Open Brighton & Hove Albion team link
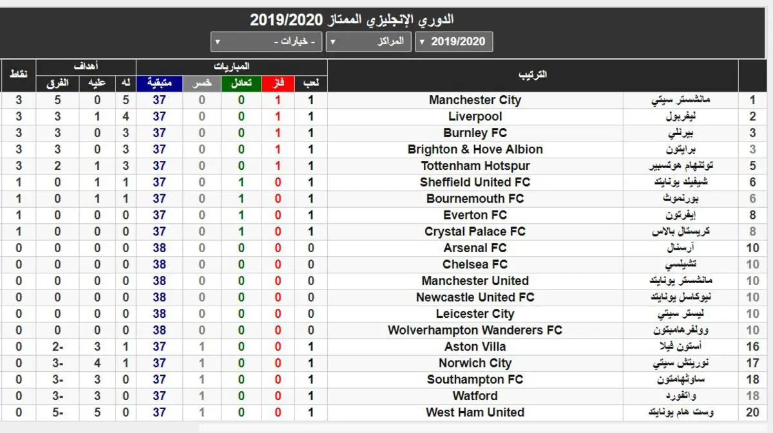This screenshot has width=773, height=433. click(475, 150)
